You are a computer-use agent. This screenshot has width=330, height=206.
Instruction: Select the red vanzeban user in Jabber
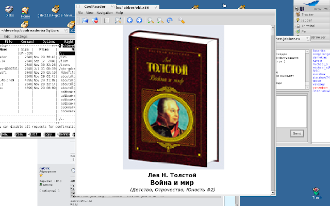click(320, 88)
